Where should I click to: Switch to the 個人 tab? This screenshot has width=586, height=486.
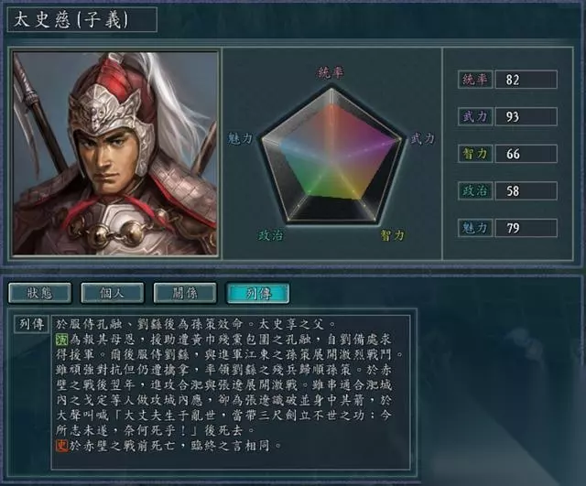click(x=112, y=293)
